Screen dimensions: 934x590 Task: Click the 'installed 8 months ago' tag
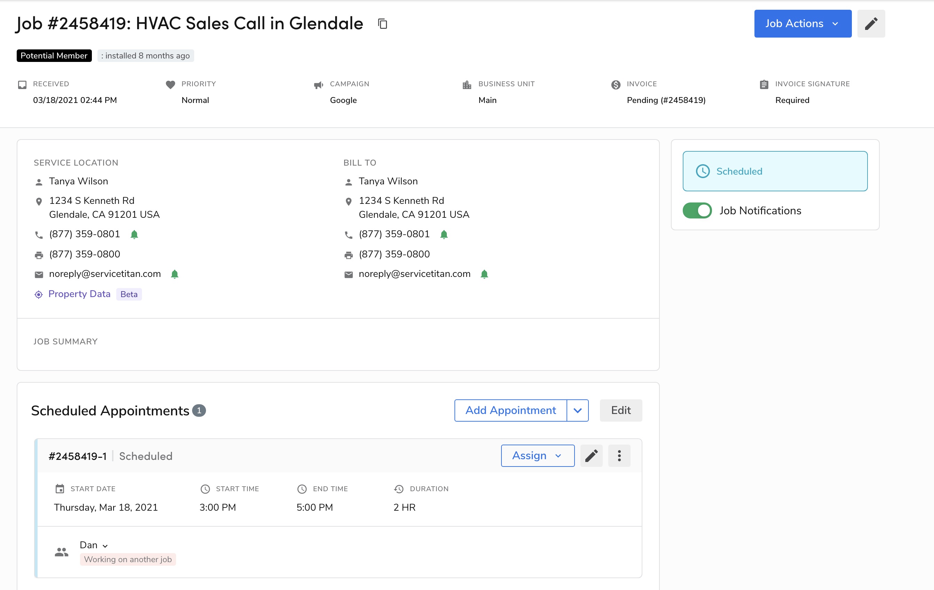(145, 55)
